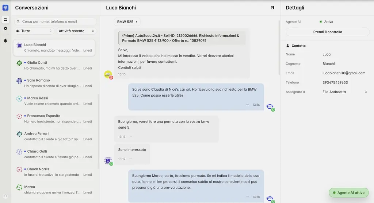Click Chiara Galli avatar icon
Viewport: 374px width, 203px height.
pyautogui.click(x=19, y=152)
